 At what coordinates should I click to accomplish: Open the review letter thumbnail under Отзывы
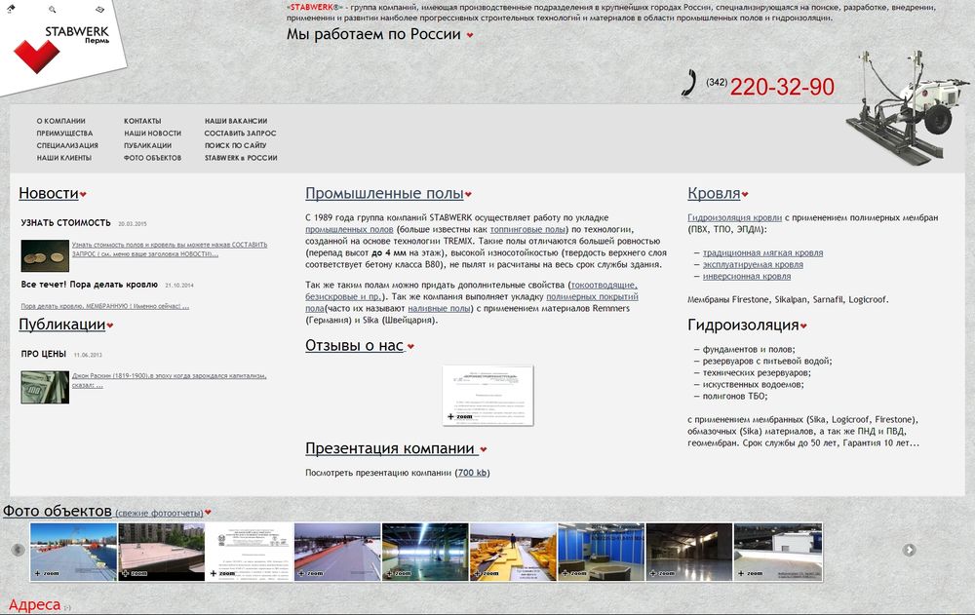tap(488, 396)
